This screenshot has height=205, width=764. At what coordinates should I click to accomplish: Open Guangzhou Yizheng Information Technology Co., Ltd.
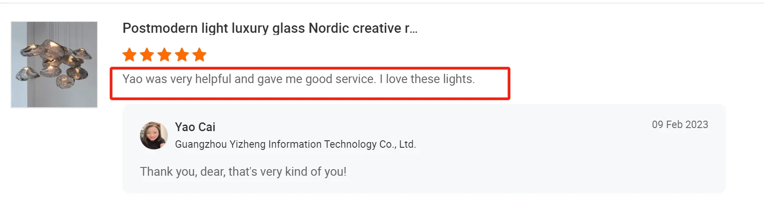click(295, 144)
